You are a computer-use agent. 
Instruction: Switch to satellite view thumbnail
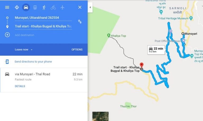click(100, 116)
